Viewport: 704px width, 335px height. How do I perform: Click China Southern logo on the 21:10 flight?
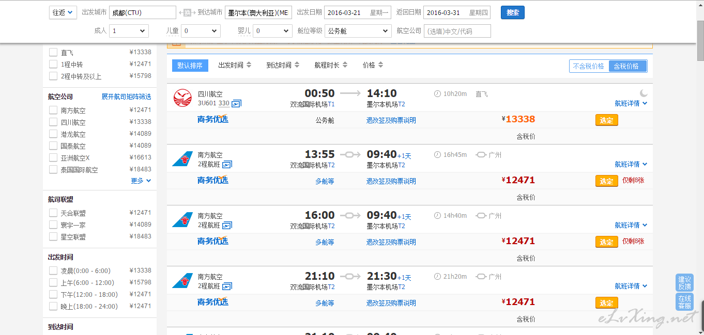pos(182,280)
